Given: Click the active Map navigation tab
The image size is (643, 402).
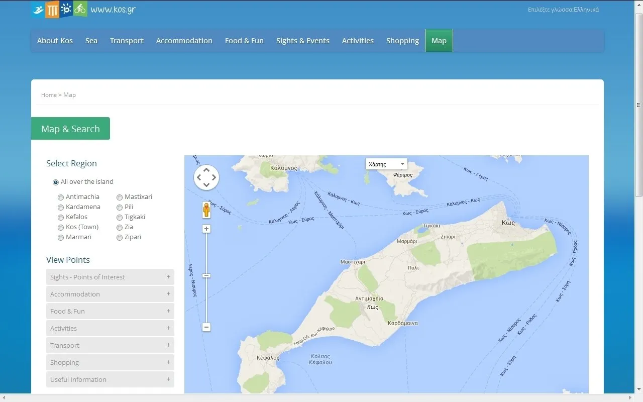Looking at the screenshot, I should 439,41.
